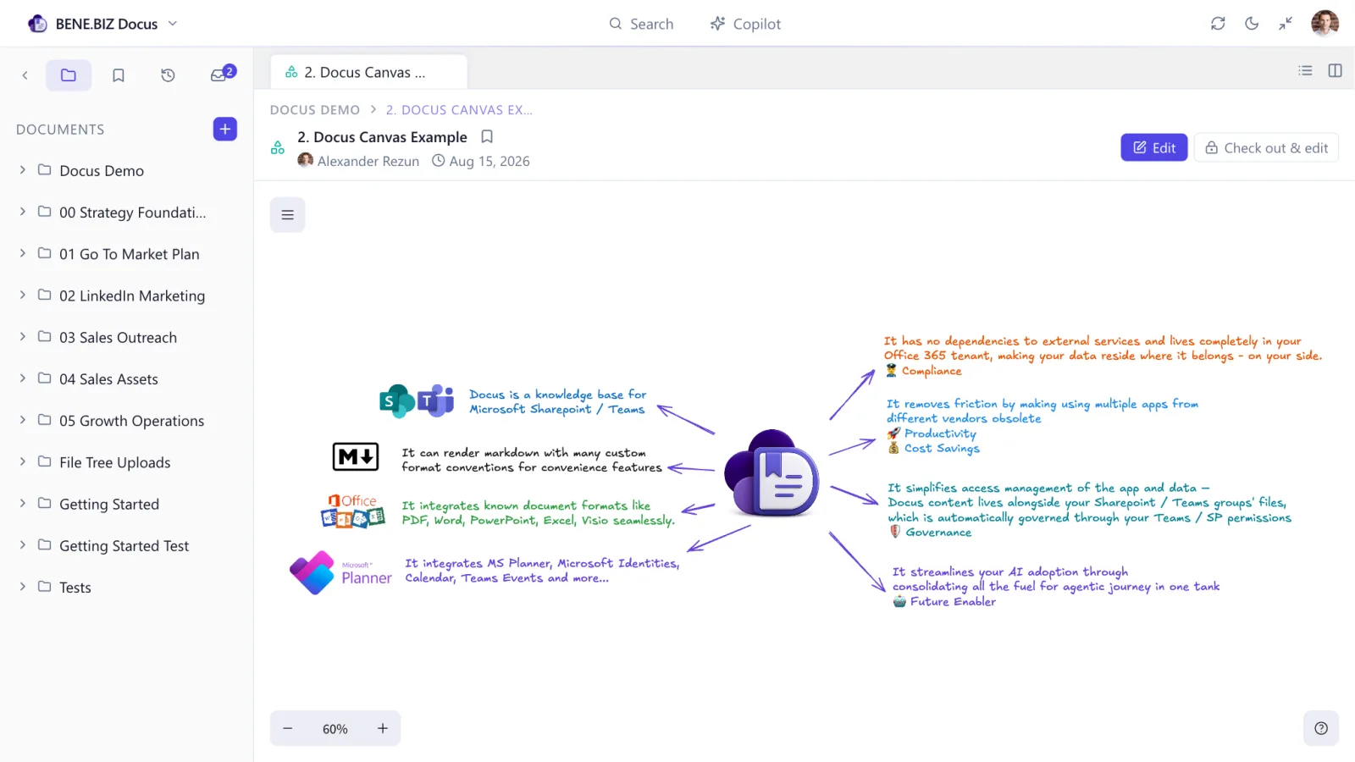Viewport: 1355px width, 762px height.
Task: Switch to the 2. Docus Canvas tab
Action: [368, 72]
